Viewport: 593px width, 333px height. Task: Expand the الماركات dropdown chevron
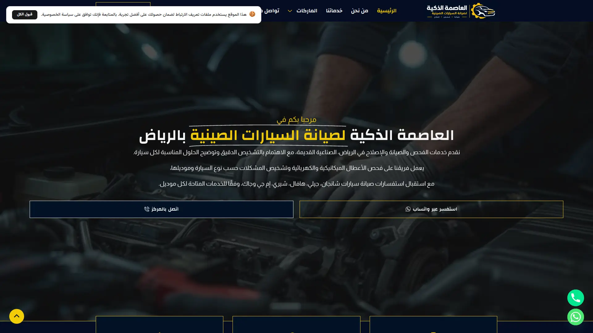(x=290, y=11)
